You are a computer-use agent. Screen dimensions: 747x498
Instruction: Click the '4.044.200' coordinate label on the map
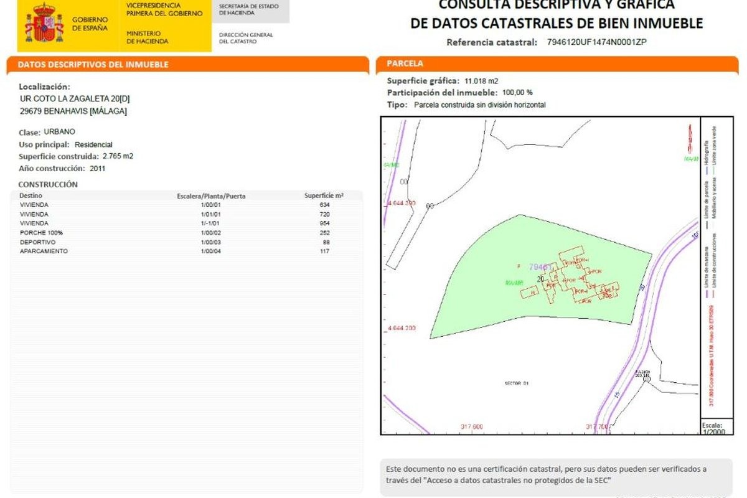click(x=401, y=327)
